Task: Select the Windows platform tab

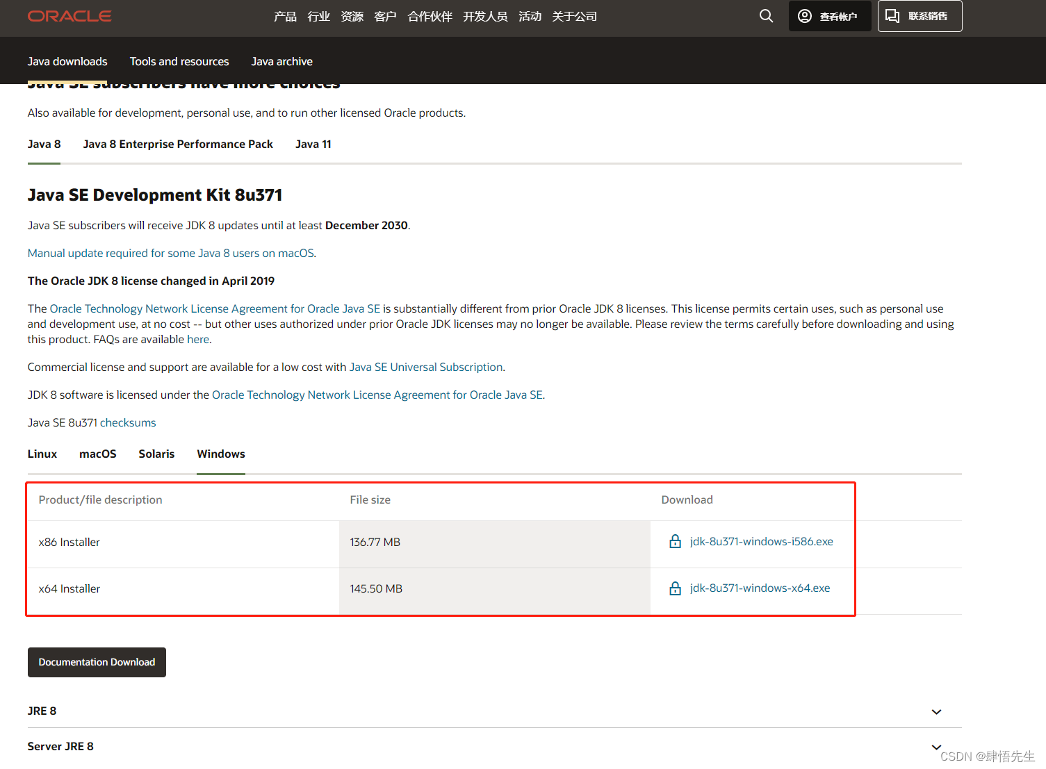Action: (x=221, y=454)
